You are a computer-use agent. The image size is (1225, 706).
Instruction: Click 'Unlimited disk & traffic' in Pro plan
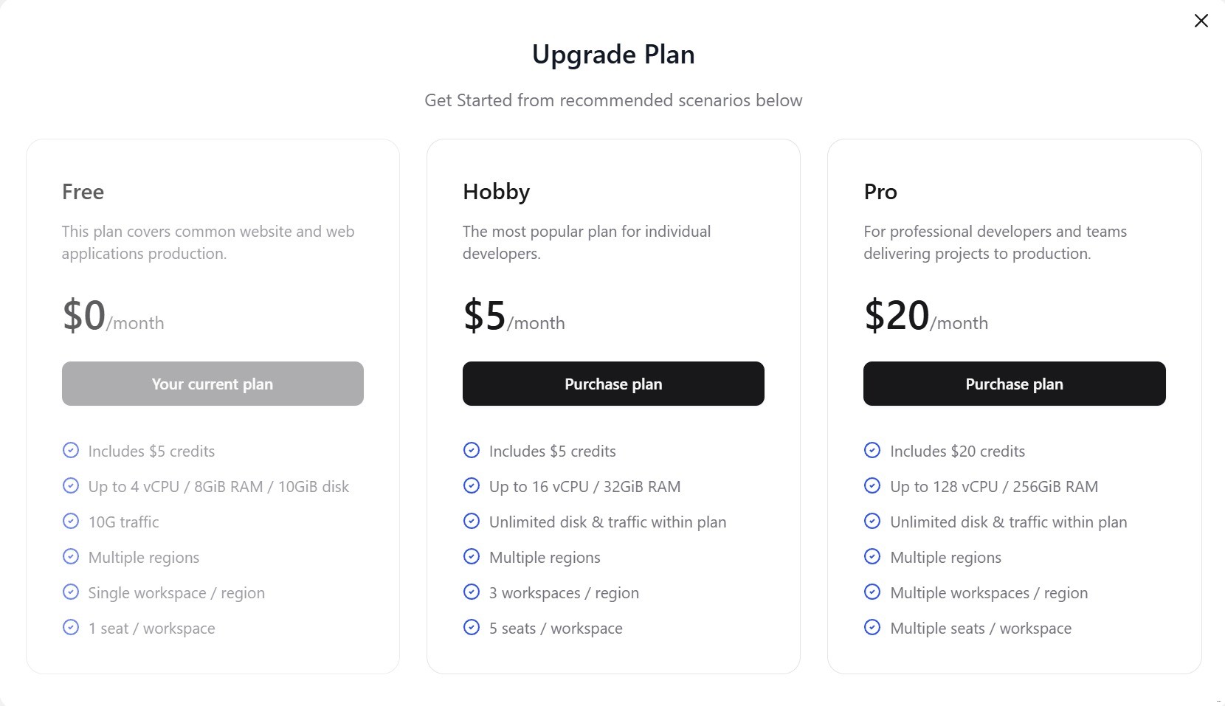[1008, 522]
